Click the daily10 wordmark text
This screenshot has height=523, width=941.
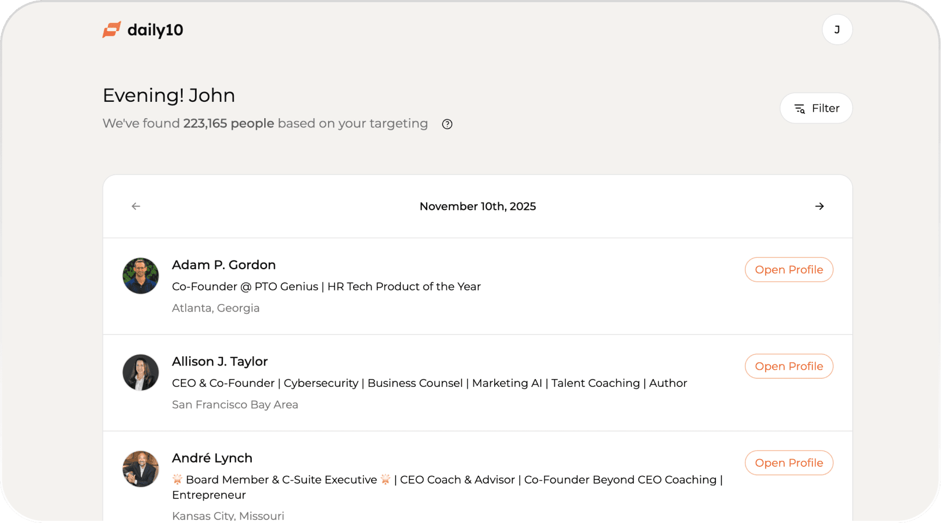tap(155, 30)
